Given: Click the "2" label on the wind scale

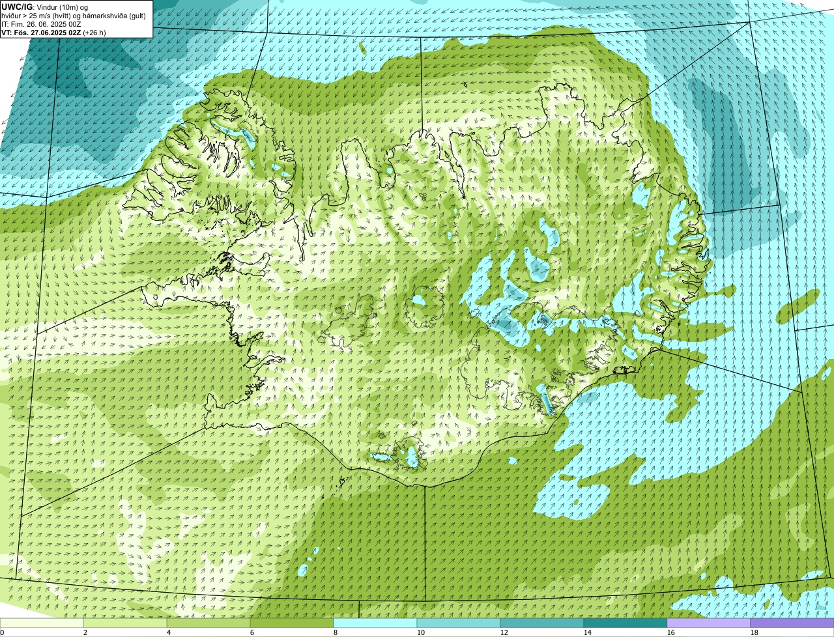Looking at the screenshot, I should (85, 632).
